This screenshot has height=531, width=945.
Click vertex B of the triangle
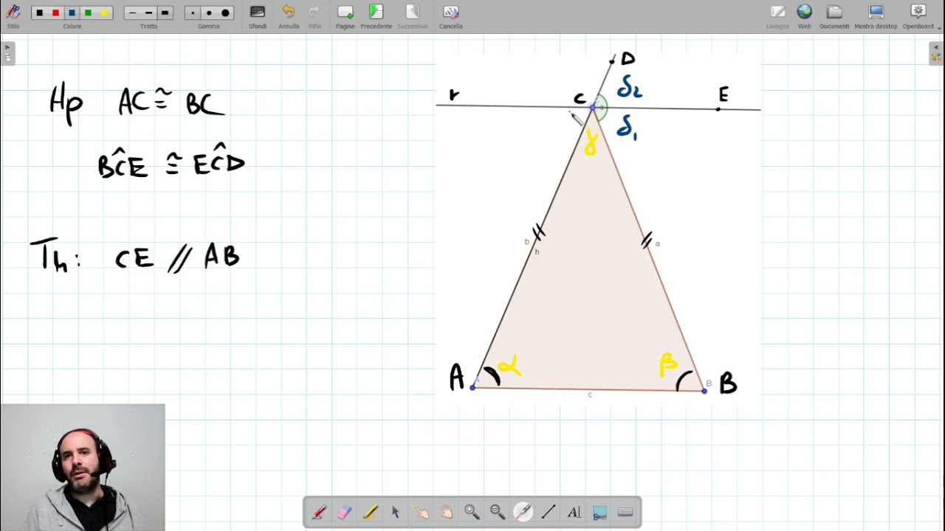pos(704,391)
